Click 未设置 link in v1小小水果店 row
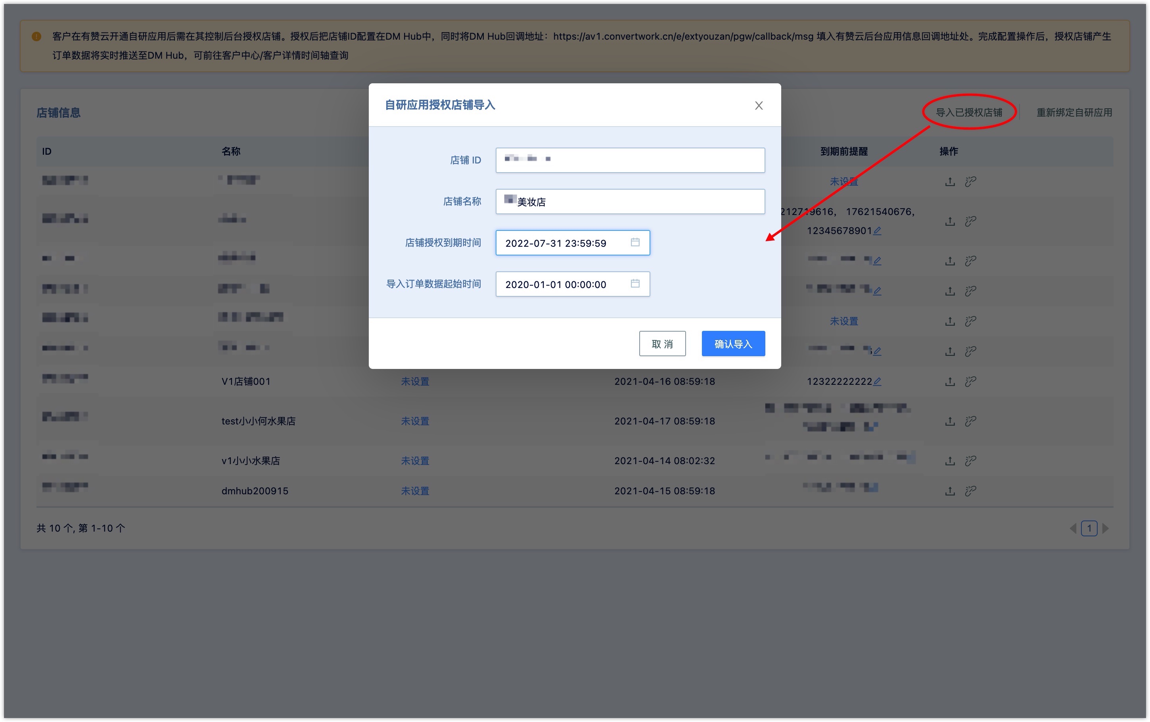This screenshot has height=722, width=1150. (415, 461)
